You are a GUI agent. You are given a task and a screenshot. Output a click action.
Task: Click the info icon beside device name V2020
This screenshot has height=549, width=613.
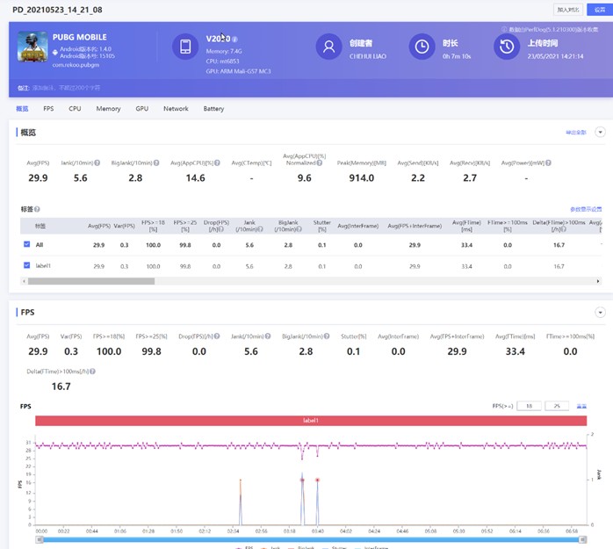point(234,40)
